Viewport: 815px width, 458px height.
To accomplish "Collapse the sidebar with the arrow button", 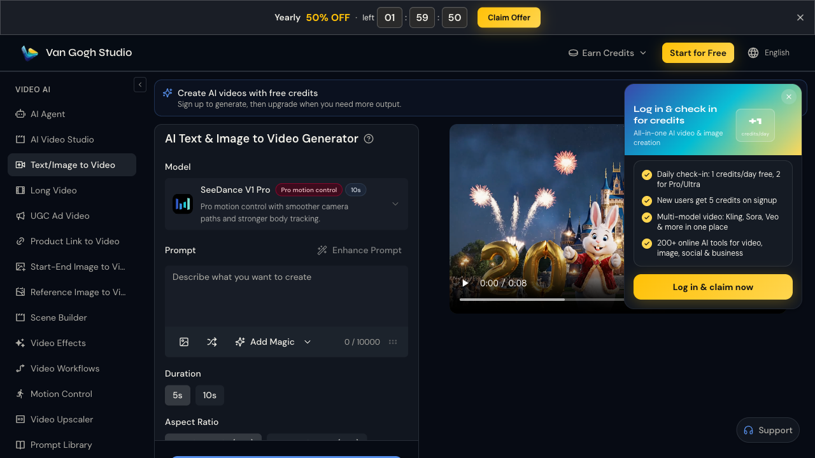I will (x=140, y=85).
